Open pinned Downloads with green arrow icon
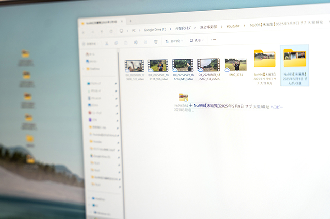This screenshot has width=330, height=219. (94, 91)
